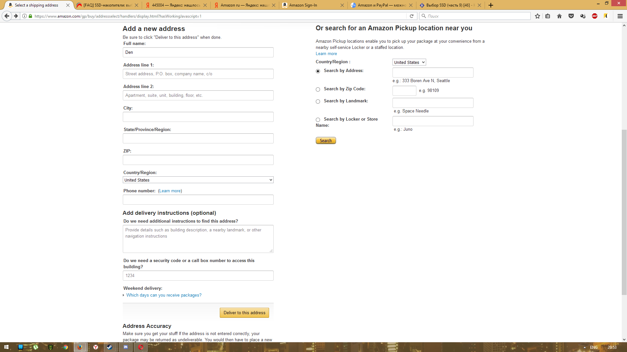Show bookmarks list icon
627x352 pixels.
tap(548, 16)
